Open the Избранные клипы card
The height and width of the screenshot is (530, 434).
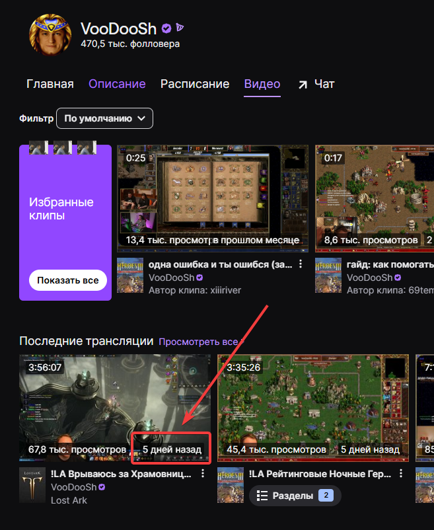click(65, 223)
